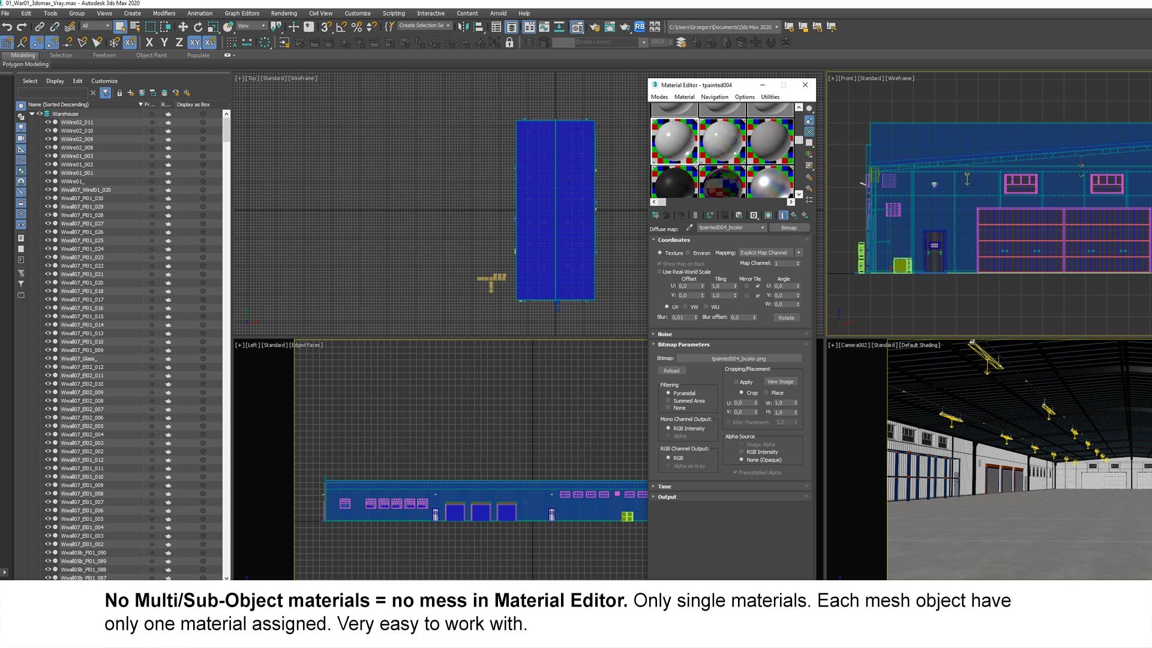The image size is (1152, 648).
Task: Restrict transform to the Z axis
Action: (179, 42)
